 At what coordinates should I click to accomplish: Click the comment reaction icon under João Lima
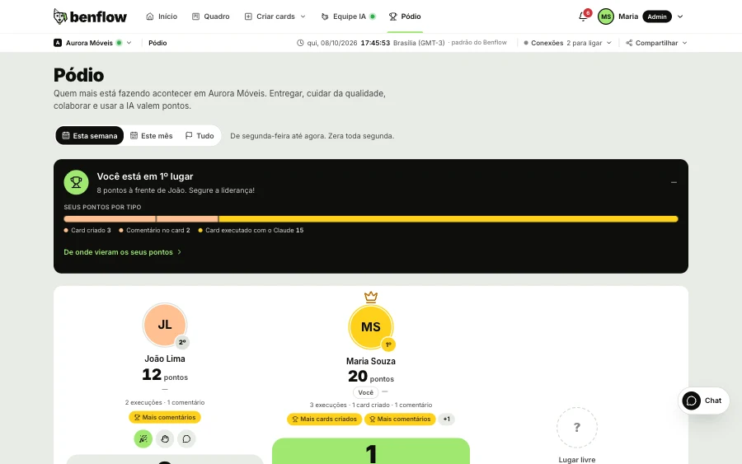[186, 439]
